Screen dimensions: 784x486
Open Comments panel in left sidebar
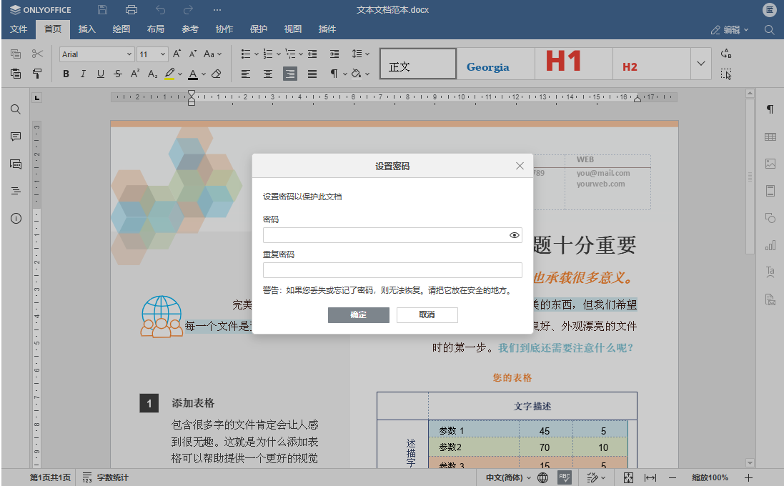[16, 137]
